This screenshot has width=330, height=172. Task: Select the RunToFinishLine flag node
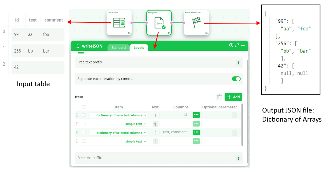(x=196, y=23)
